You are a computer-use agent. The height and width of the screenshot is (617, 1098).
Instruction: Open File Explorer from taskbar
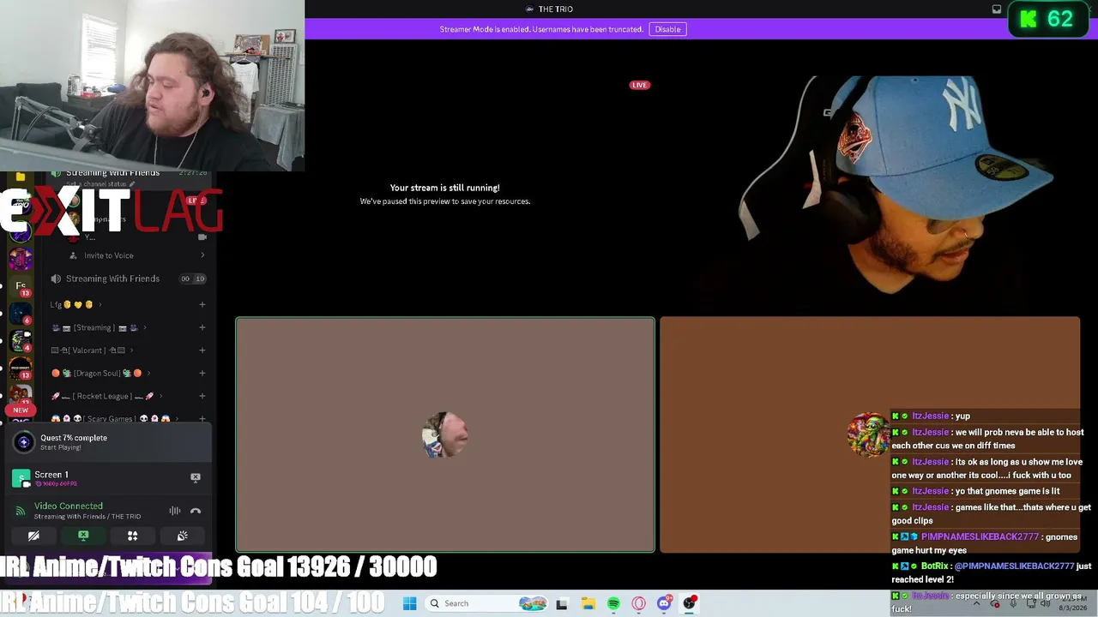588,603
